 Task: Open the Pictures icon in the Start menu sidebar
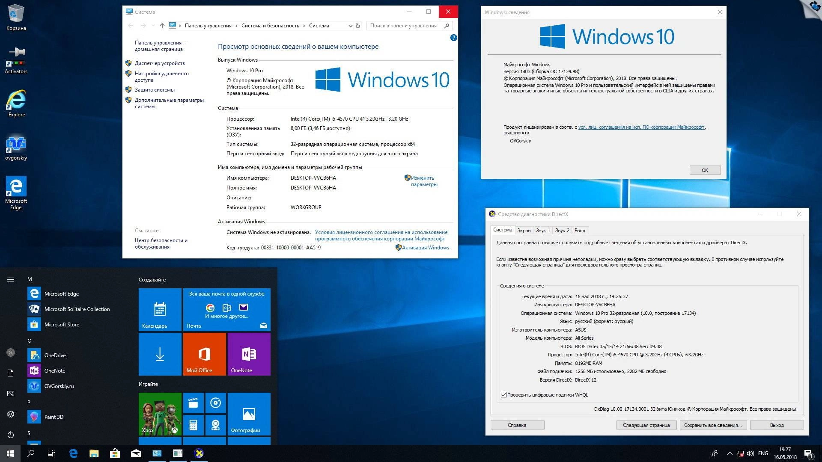point(11,394)
